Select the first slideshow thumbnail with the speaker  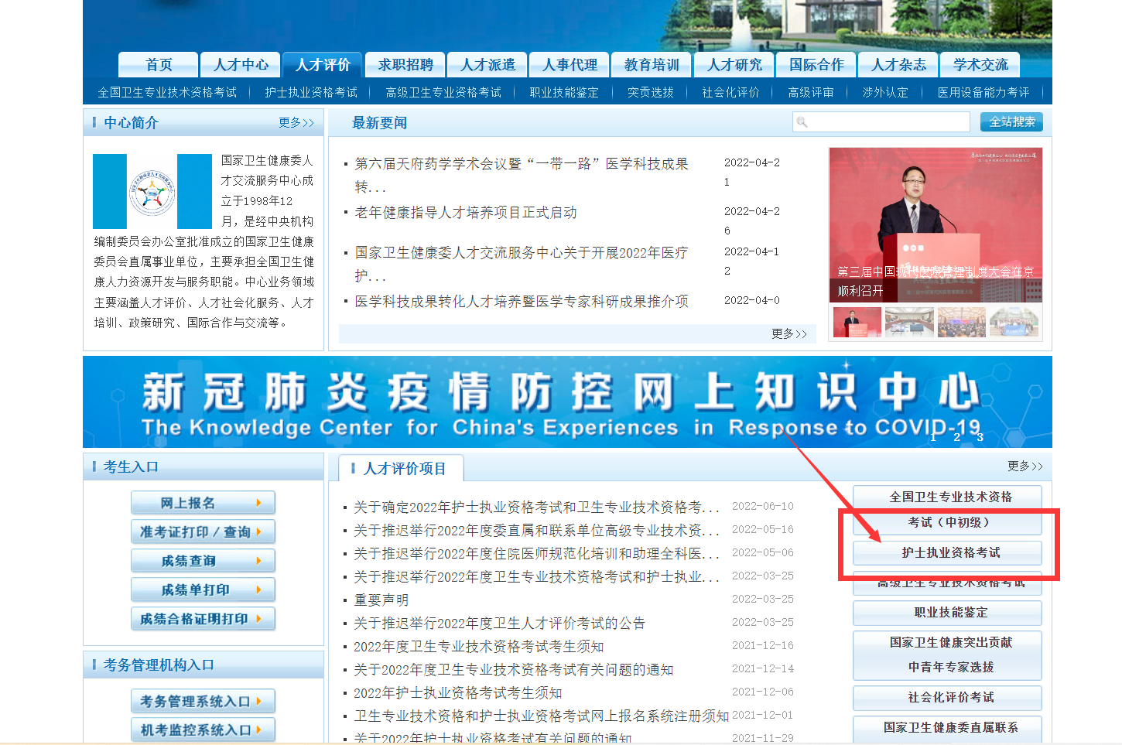857,322
